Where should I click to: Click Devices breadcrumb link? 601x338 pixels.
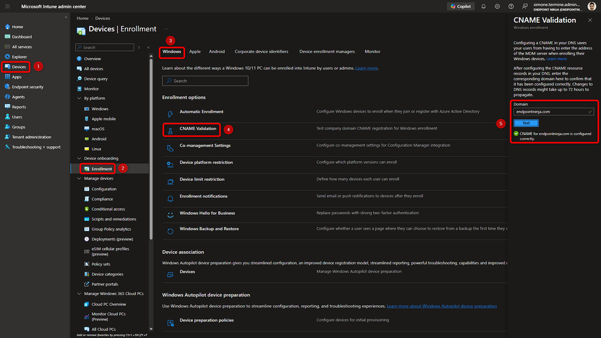coord(102,18)
